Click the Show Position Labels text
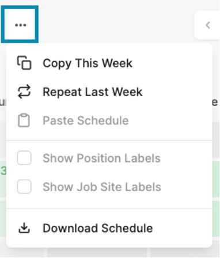The height and width of the screenshot is (258, 220). pos(101,158)
